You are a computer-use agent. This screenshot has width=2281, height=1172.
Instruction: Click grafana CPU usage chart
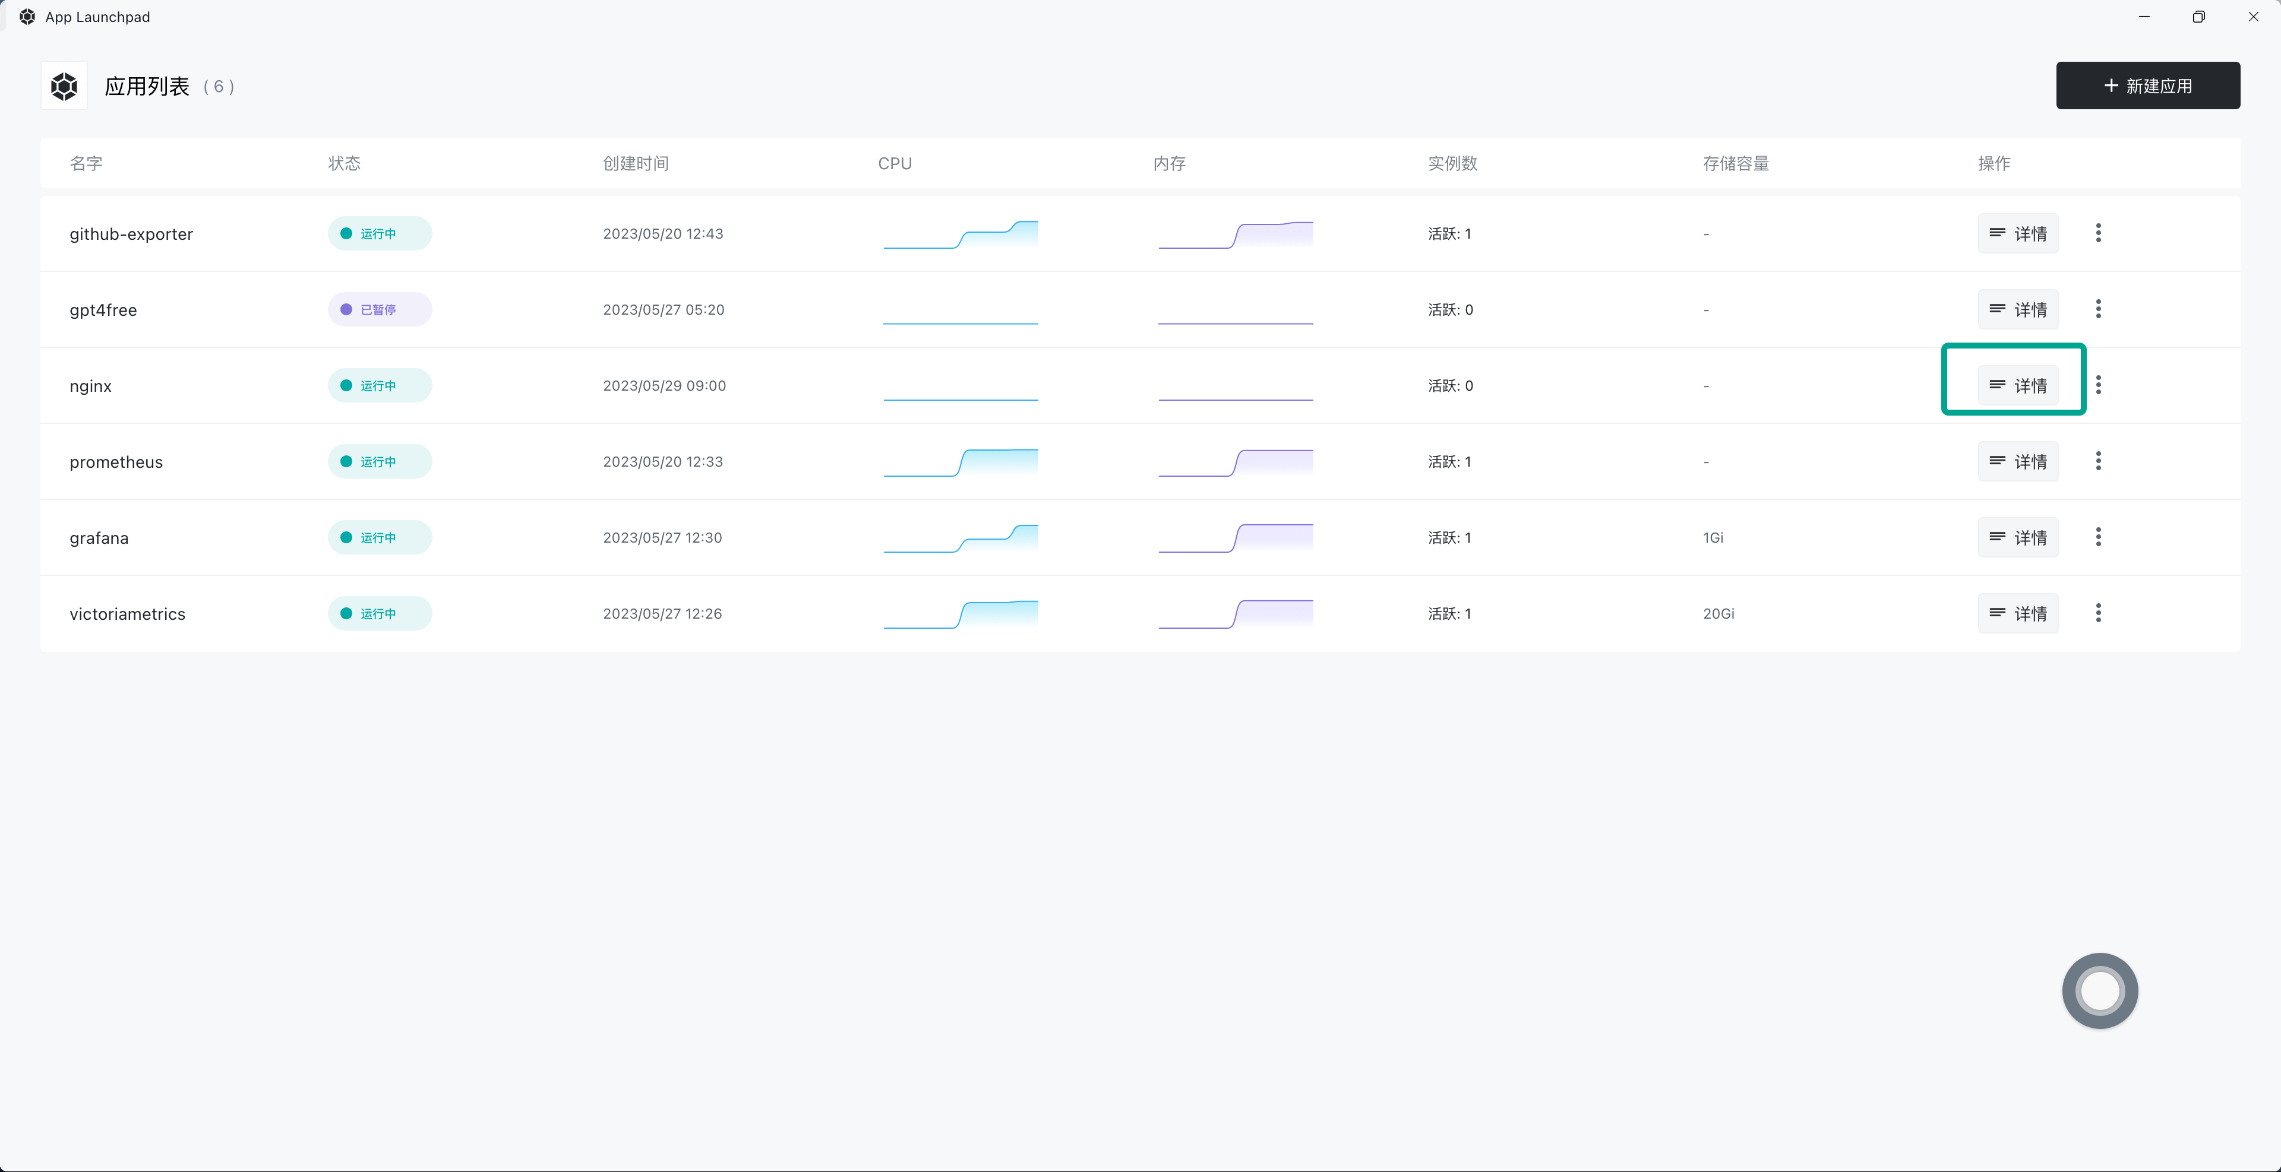961,538
